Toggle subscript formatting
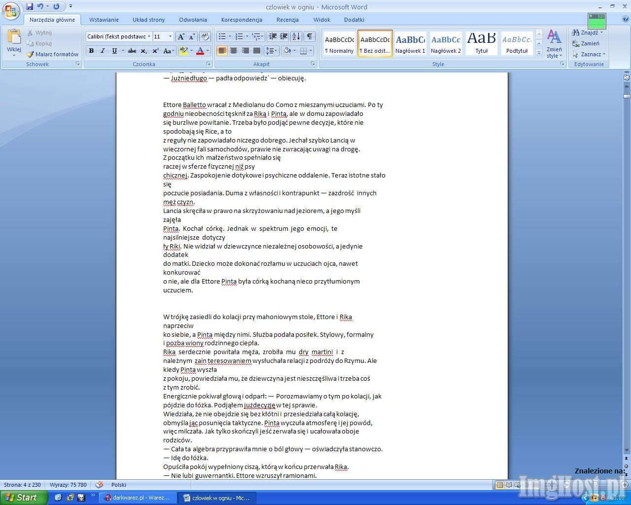Screen dimensions: 631x505 click(143, 51)
